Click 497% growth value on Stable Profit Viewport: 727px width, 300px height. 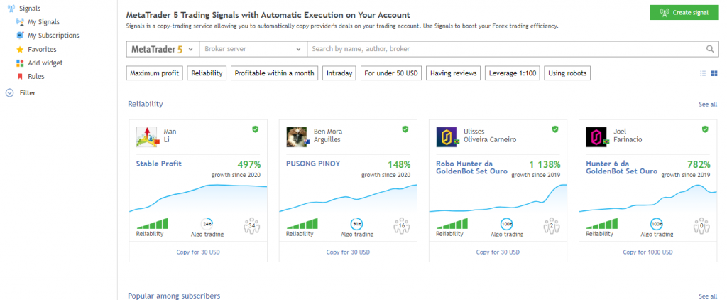pos(249,164)
